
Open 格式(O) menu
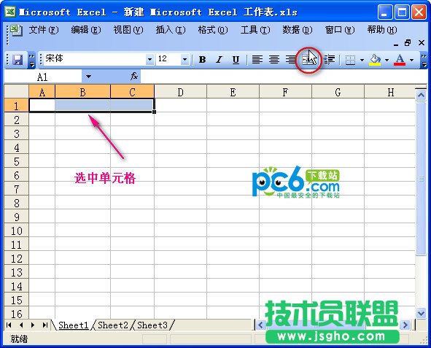[x=213, y=30]
